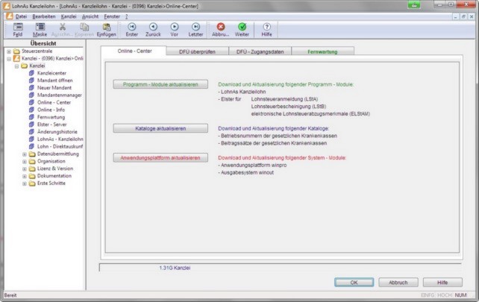Image resolution: width=479 pixels, height=302 pixels.
Task: Open the ? help menu
Action: tap(127, 16)
